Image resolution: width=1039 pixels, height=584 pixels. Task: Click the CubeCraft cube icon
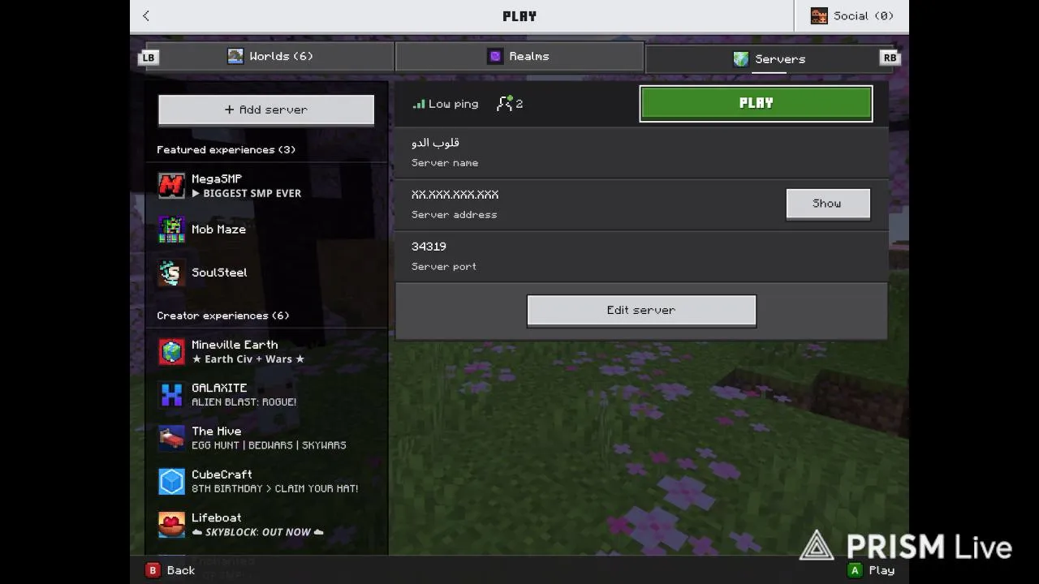pyautogui.click(x=171, y=481)
